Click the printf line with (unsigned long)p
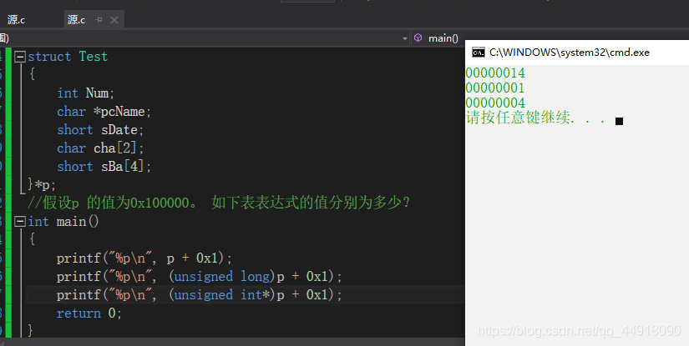 point(199,276)
